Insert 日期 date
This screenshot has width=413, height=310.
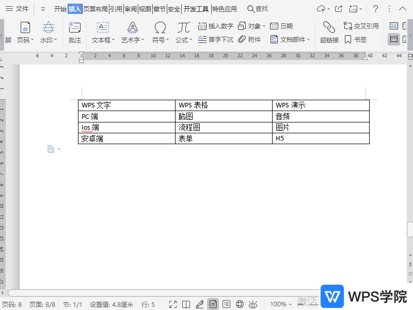(x=281, y=26)
